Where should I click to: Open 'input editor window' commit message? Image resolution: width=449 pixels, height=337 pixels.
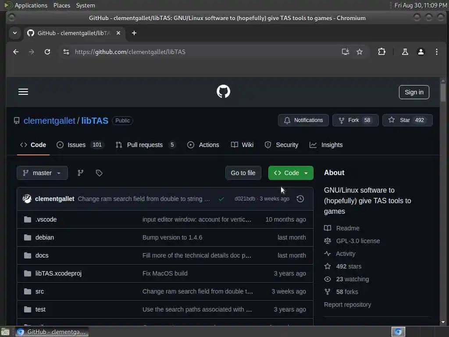(x=197, y=219)
